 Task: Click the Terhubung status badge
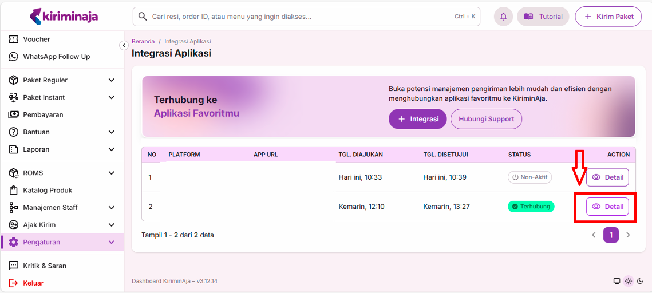[x=531, y=207]
